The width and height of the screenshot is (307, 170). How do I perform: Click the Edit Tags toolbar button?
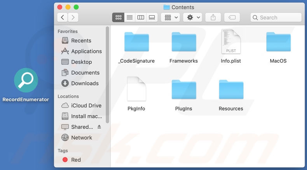click(232, 18)
